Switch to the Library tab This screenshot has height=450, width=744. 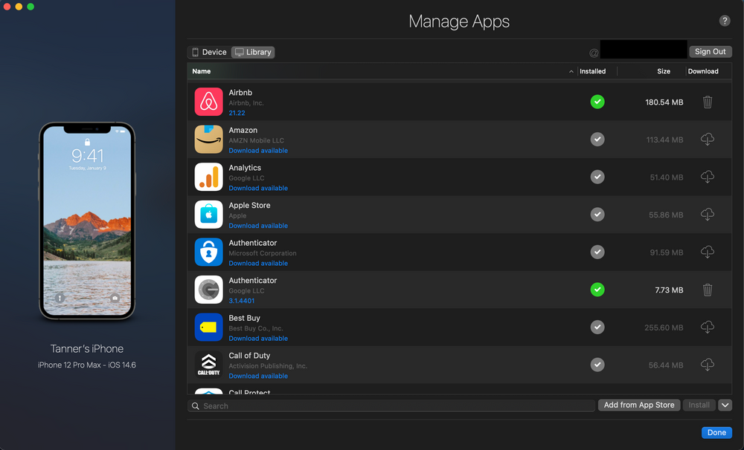[254, 52]
